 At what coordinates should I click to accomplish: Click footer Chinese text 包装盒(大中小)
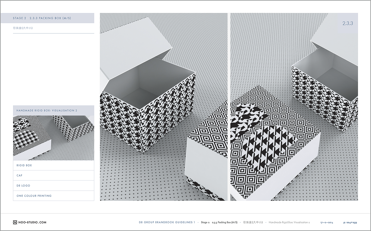(253, 222)
